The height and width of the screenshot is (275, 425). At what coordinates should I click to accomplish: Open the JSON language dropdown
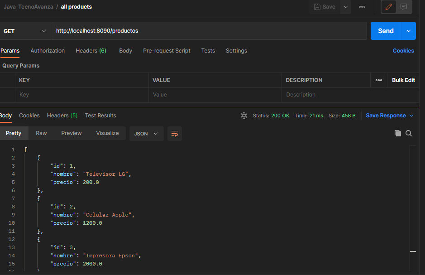pos(146,133)
